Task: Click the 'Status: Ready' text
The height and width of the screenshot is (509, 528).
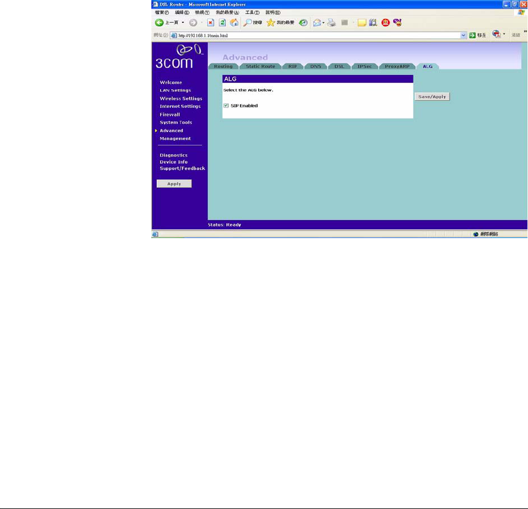Action: (224, 225)
